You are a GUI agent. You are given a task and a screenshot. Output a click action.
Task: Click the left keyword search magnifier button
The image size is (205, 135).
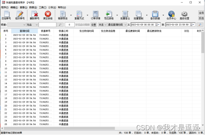[60, 25]
